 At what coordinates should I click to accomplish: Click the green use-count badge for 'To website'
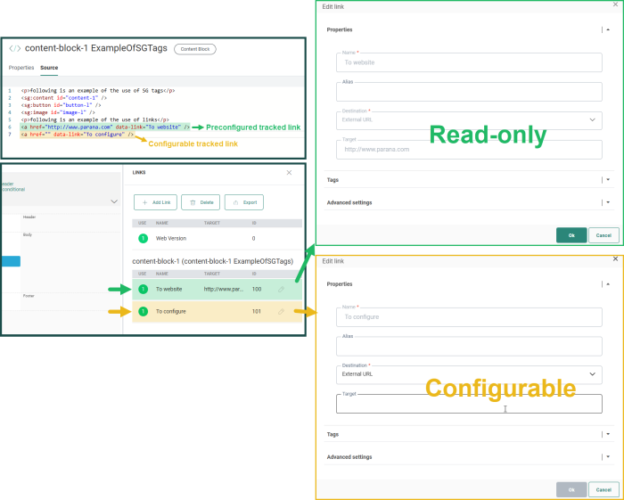click(143, 289)
